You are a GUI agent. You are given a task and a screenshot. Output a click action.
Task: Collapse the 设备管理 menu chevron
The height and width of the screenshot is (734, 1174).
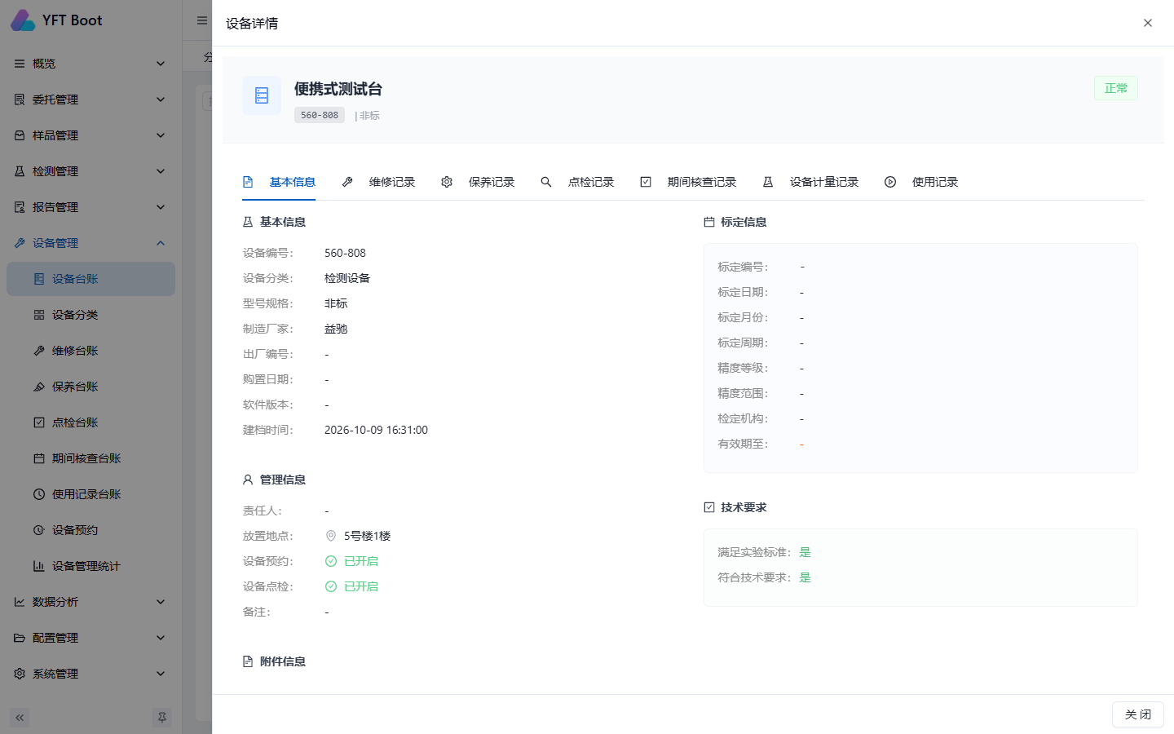(x=161, y=243)
